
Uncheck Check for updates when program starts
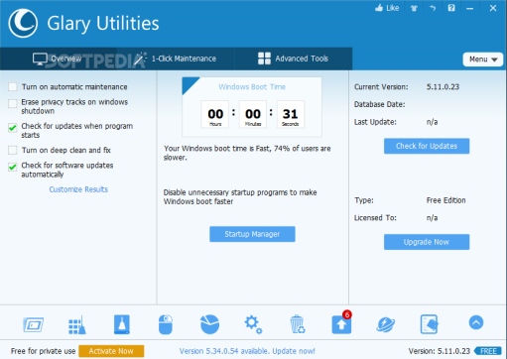(13, 128)
